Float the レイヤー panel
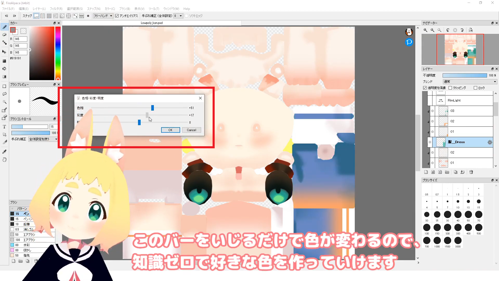The image size is (499, 281). 492,69
